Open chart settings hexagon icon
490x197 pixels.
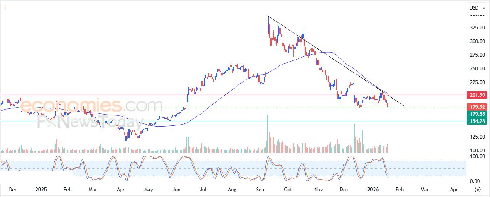(478, 190)
